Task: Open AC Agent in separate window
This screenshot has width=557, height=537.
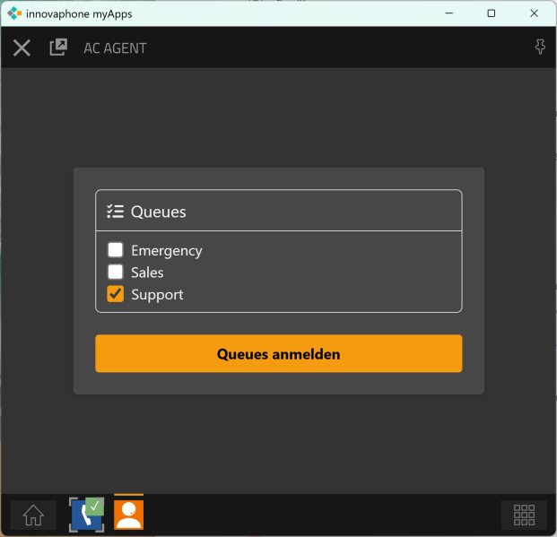Action: (58, 48)
